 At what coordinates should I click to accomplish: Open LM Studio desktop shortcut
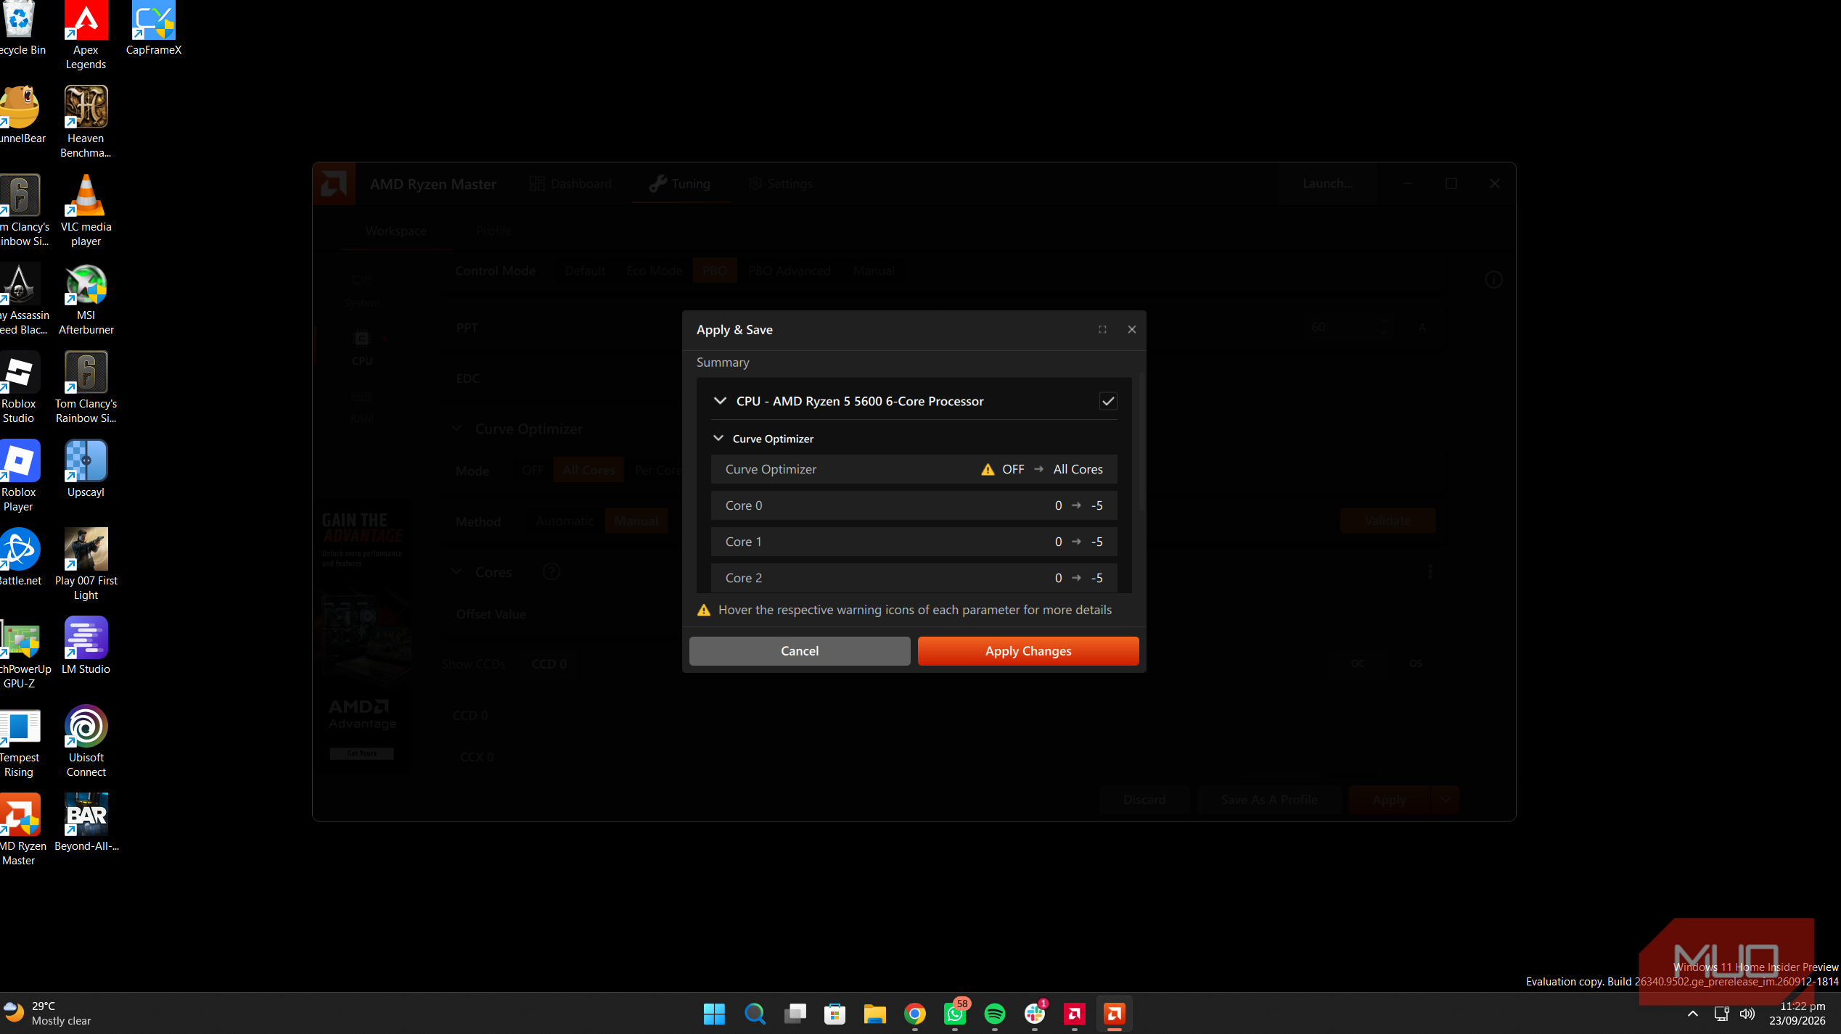coord(86,645)
